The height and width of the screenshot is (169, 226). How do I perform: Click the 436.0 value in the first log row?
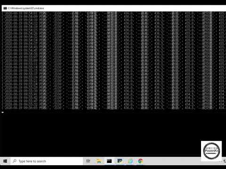pyautogui.click(x=128, y=13)
